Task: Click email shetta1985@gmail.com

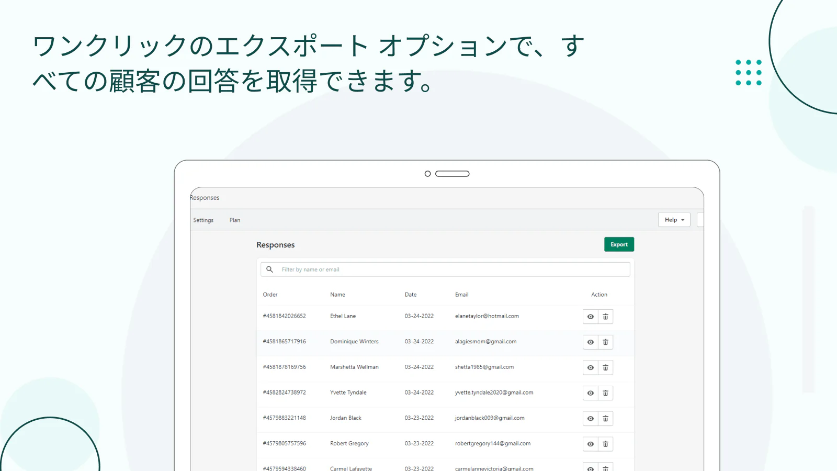Action: point(484,367)
